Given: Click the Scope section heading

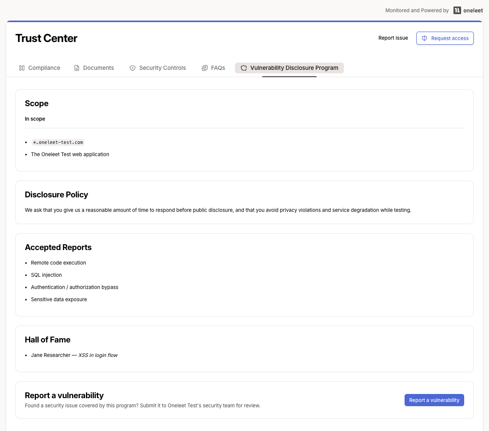Looking at the screenshot, I should coord(37,103).
